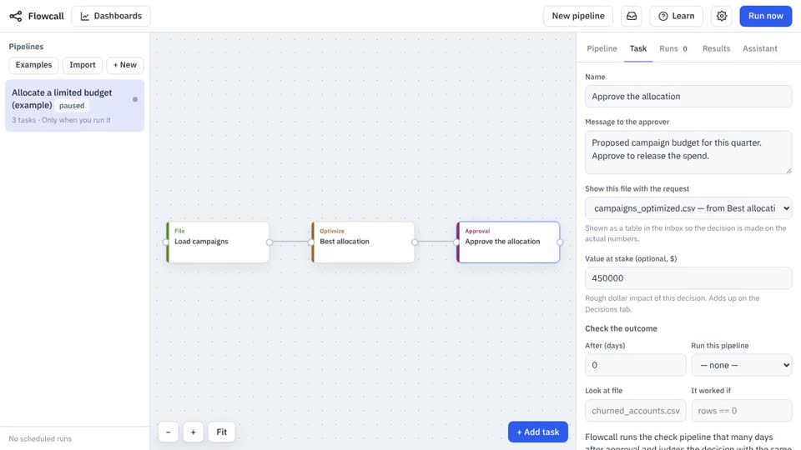Zoom in canvas with plus button
The height and width of the screenshot is (450, 801).
pyautogui.click(x=193, y=432)
